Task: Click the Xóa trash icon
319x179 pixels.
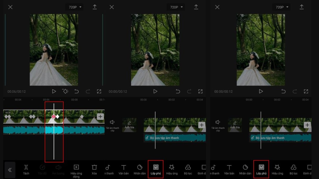Action: click(x=94, y=169)
